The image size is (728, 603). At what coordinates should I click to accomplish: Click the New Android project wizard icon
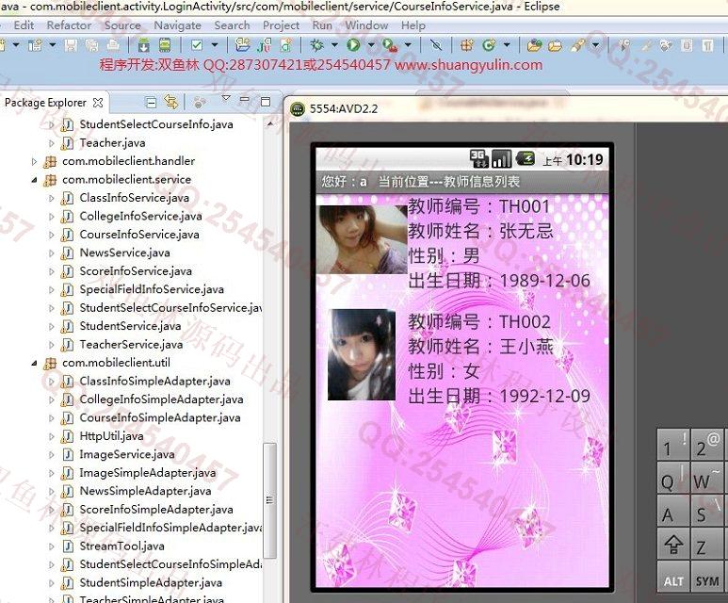pos(242,44)
